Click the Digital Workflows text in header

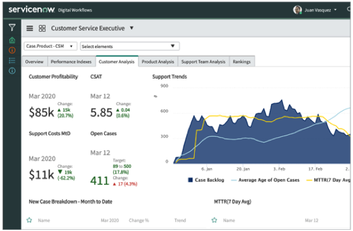pos(75,10)
